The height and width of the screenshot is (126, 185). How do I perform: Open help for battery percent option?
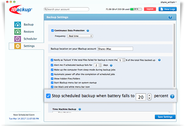[x=172, y=96]
